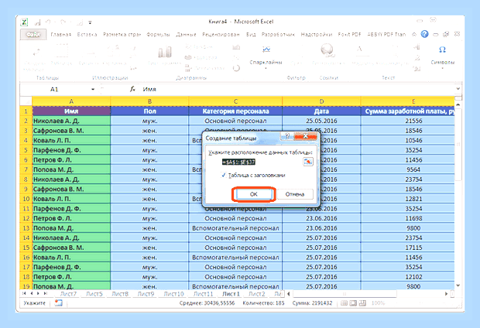Click the Save icon in Quick Access Toolbar
Viewport: 480px width, 328px height.
click(x=37, y=22)
